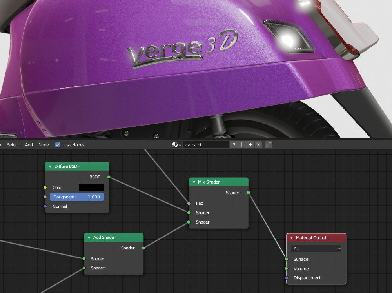Click the carpaint material name field
This screenshot has height=293, width=392.
pos(206,145)
